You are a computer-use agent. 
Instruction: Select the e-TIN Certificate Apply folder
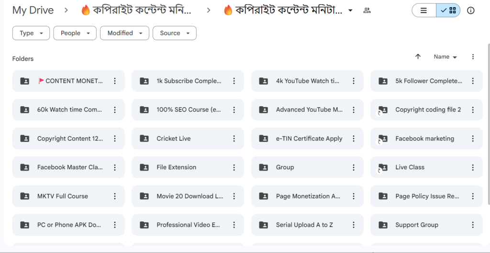click(307, 138)
